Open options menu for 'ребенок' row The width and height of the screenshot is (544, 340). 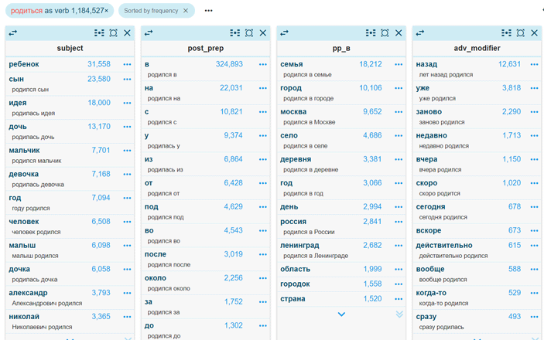click(127, 65)
